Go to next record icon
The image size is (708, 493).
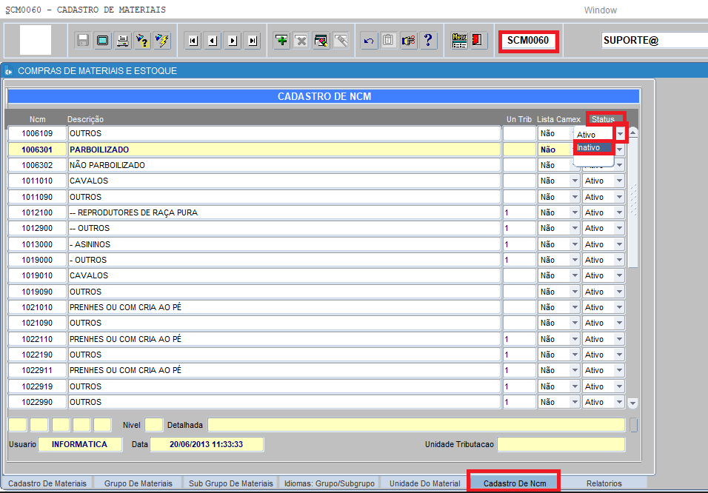tap(233, 41)
